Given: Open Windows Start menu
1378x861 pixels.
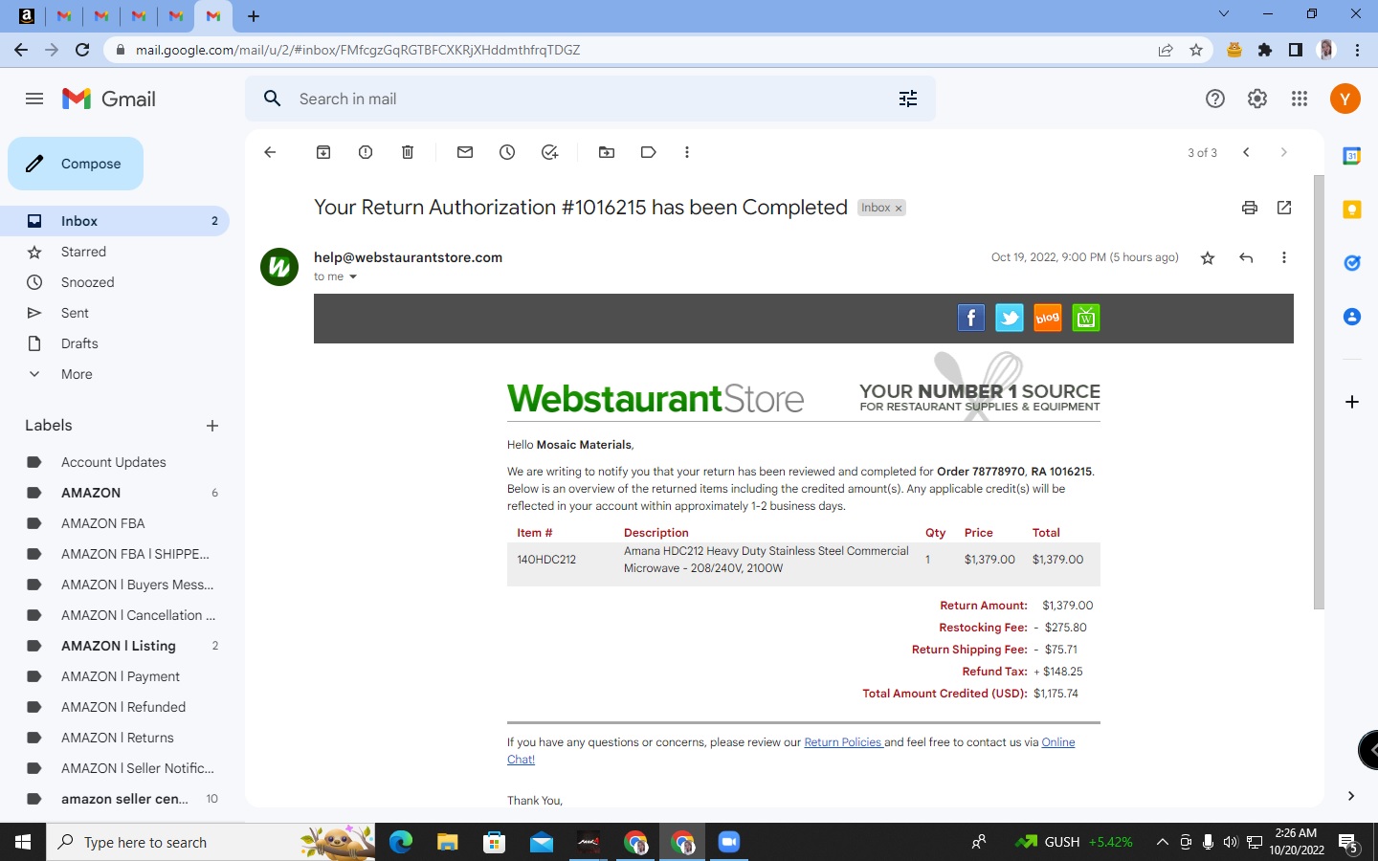Looking at the screenshot, I should [23, 842].
